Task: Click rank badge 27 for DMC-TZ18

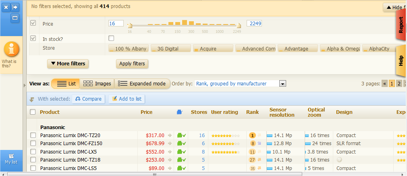Action: point(252,160)
